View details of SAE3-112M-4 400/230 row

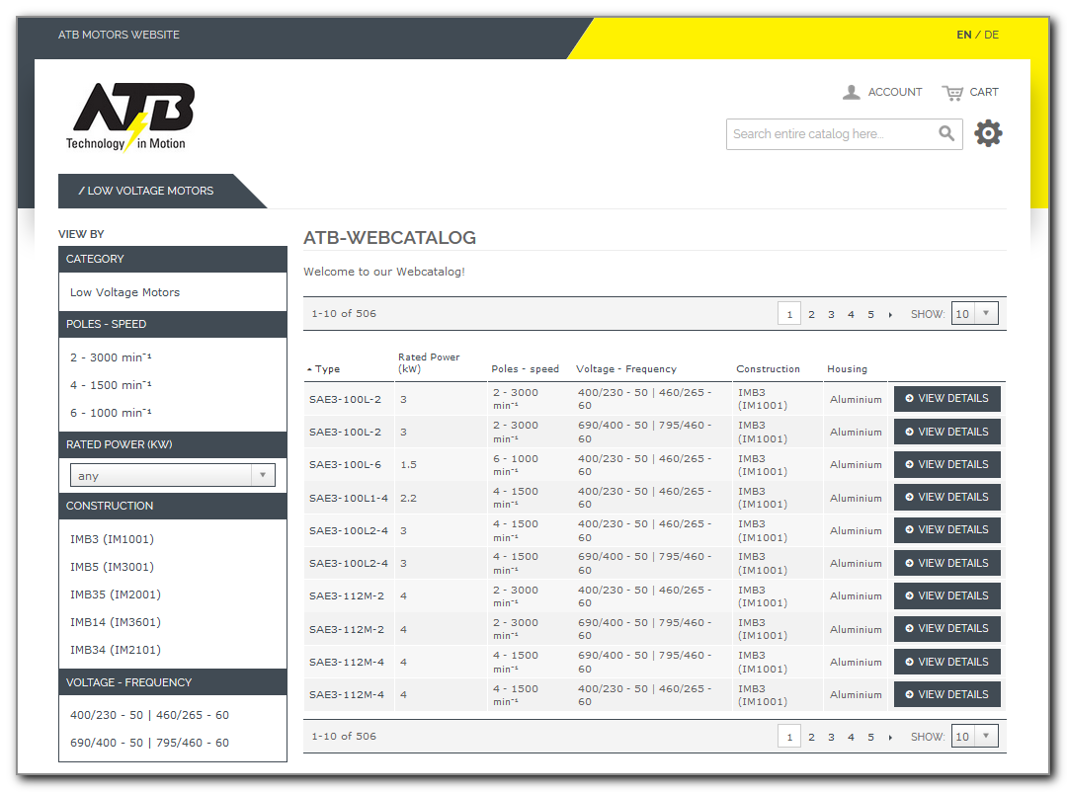946,694
